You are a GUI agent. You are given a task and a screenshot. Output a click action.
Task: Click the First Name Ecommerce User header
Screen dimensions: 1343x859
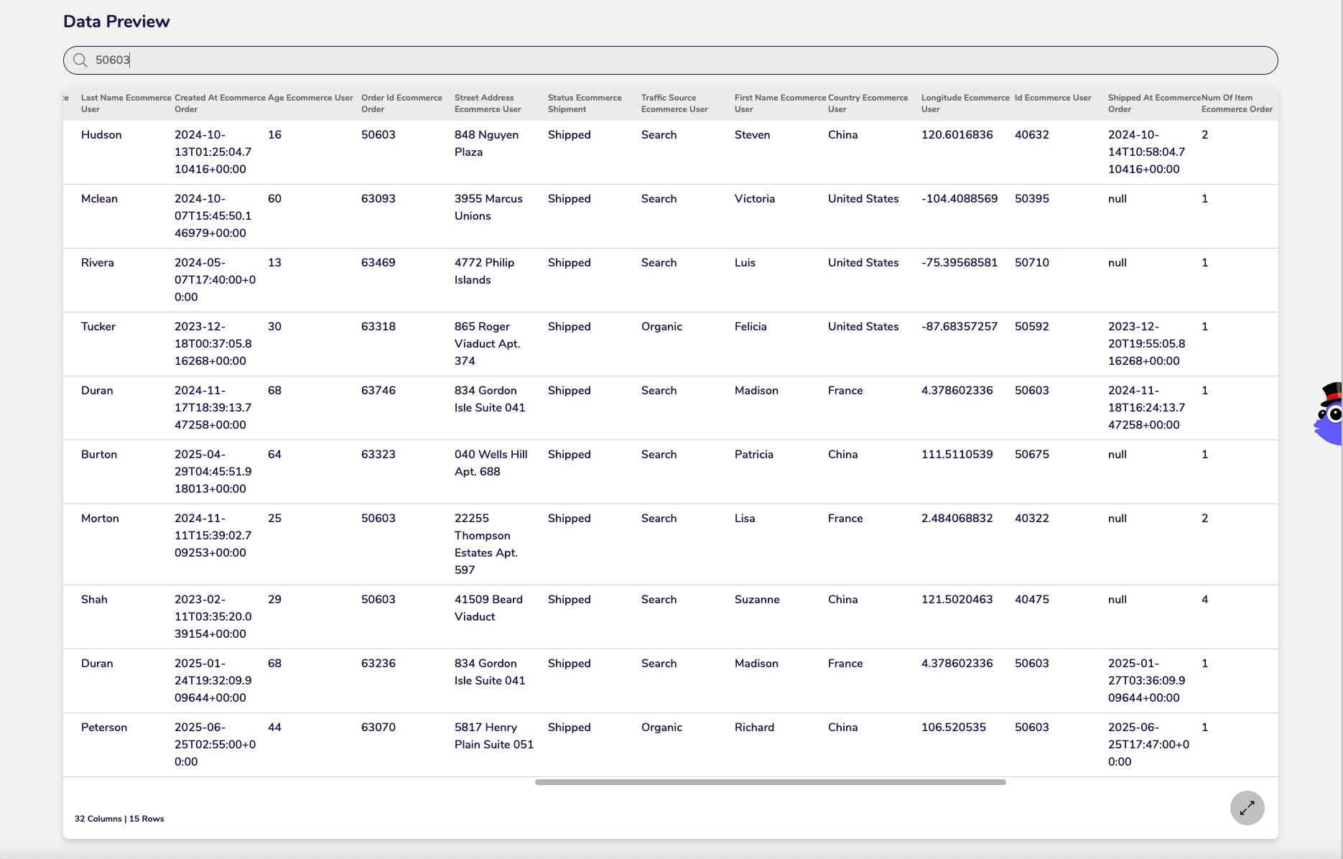tap(780, 103)
